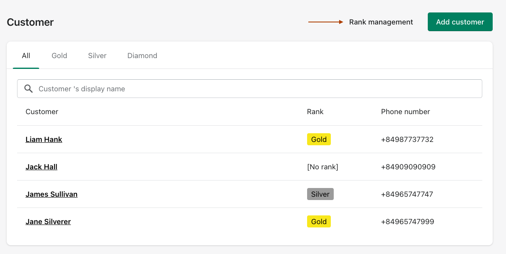The image size is (506, 254).
Task: Click Jack Hall's [No rank] label
Action: [x=322, y=167]
